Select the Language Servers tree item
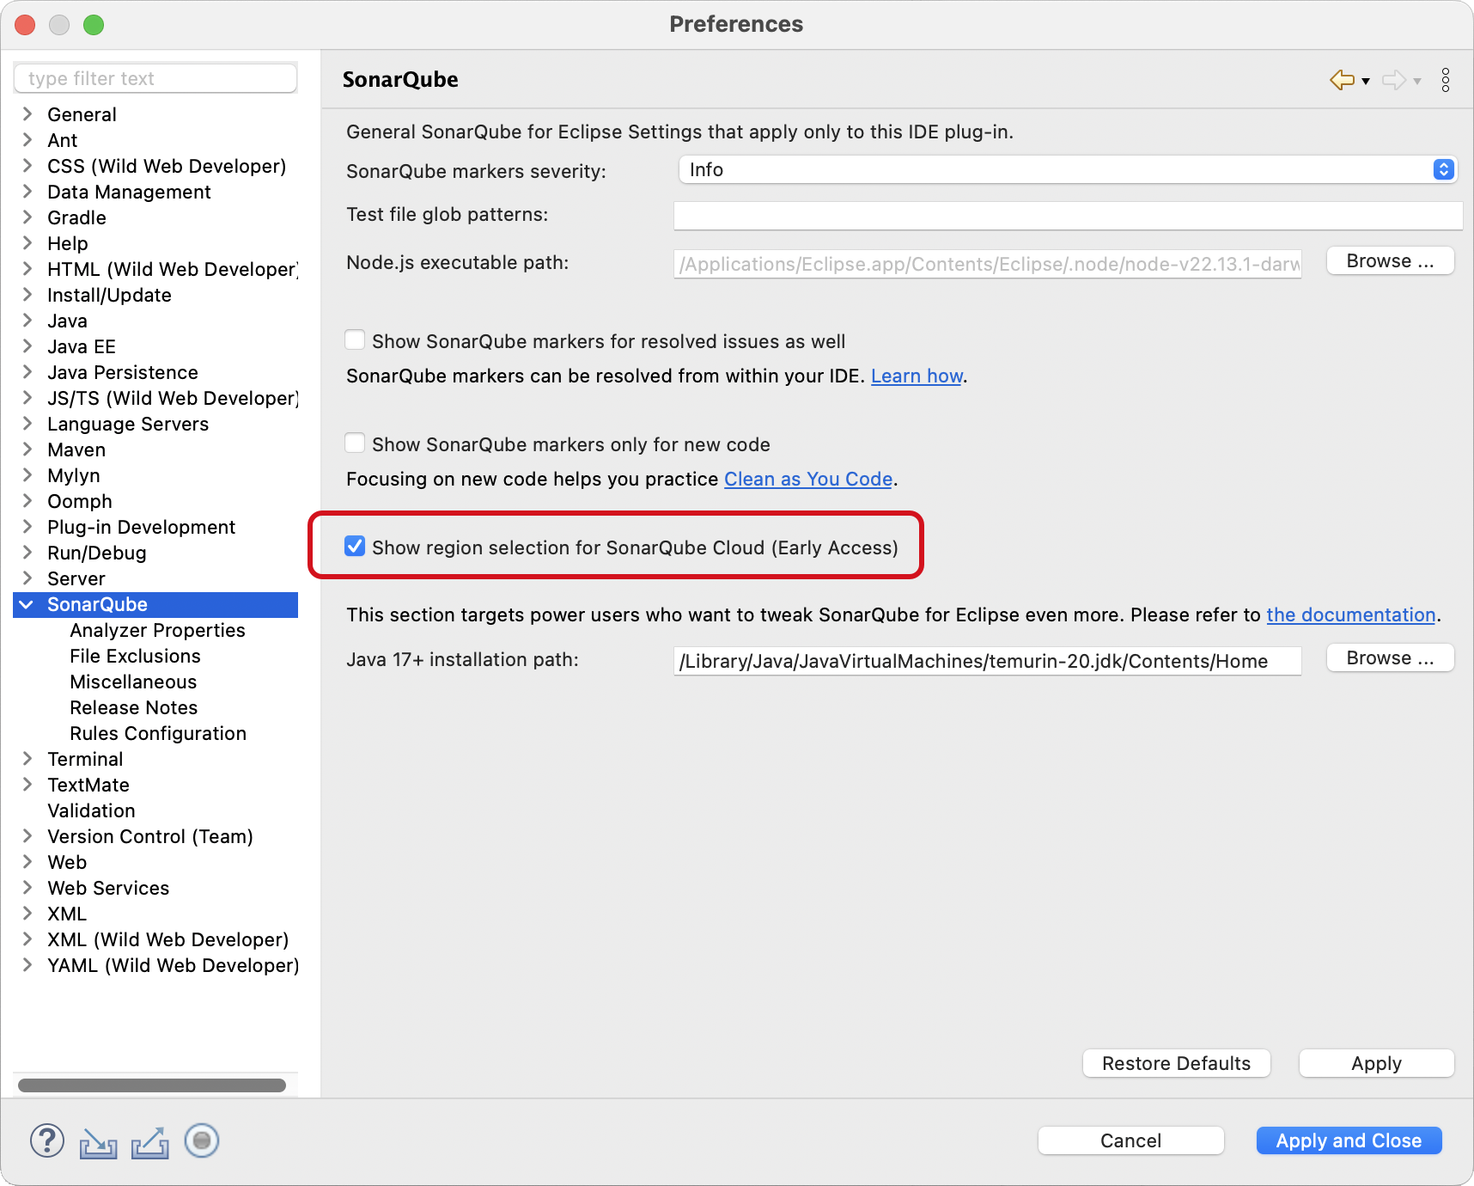1474x1186 pixels. pos(128,424)
